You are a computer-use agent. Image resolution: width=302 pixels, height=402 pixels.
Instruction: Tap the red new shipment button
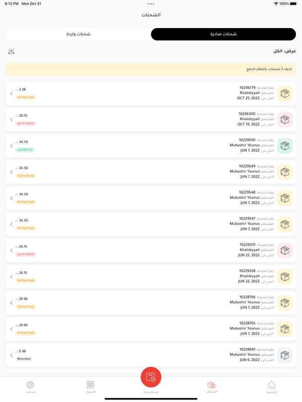(151, 377)
